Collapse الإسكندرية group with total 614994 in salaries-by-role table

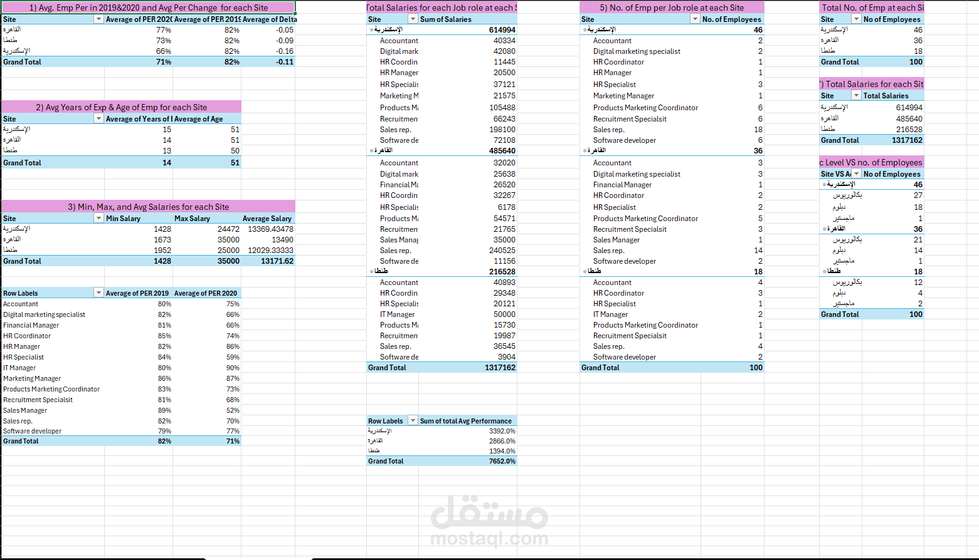[x=371, y=30]
